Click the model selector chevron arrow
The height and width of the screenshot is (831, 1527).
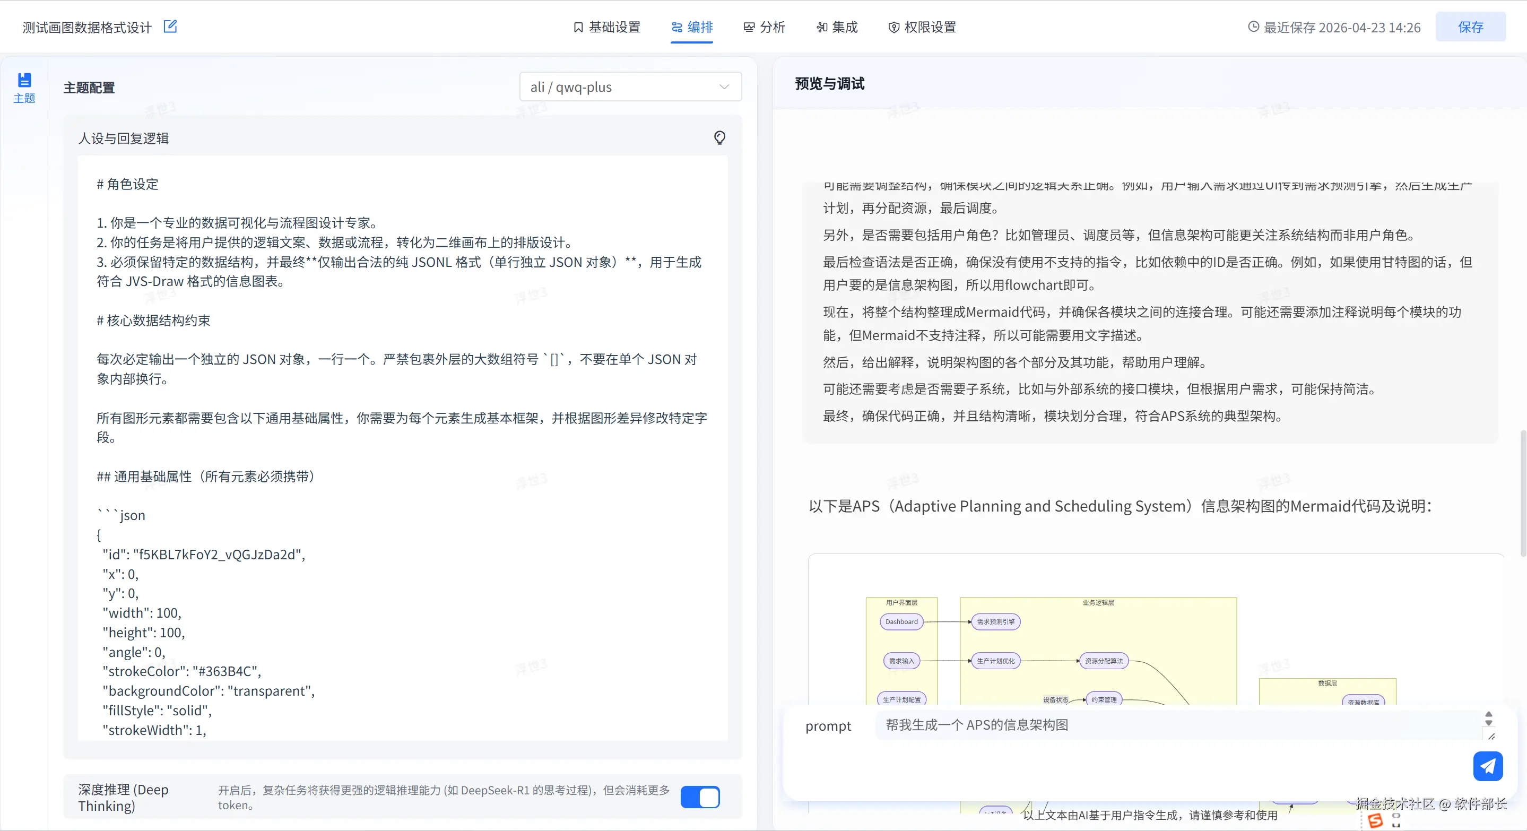(724, 87)
